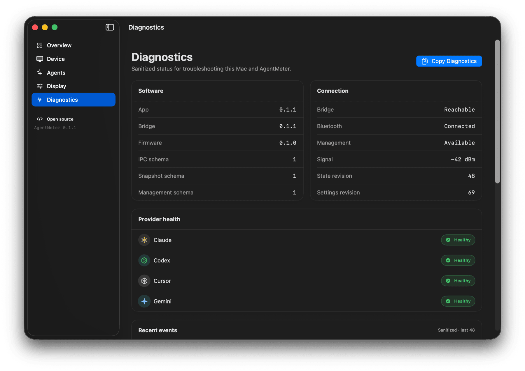Select the Snapshot schema row
This screenshot has width=525, height=371.
tap(217, 176)
